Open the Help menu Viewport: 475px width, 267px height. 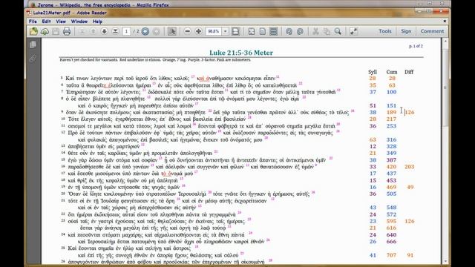coord(97,22)
